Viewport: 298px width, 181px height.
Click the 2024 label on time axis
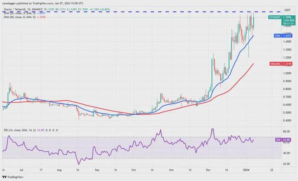(x=247, y=171)
